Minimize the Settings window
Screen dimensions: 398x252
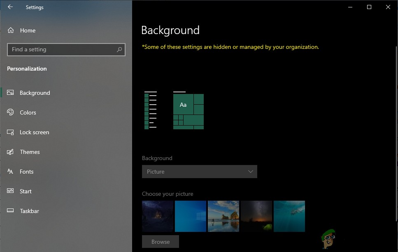350,7
